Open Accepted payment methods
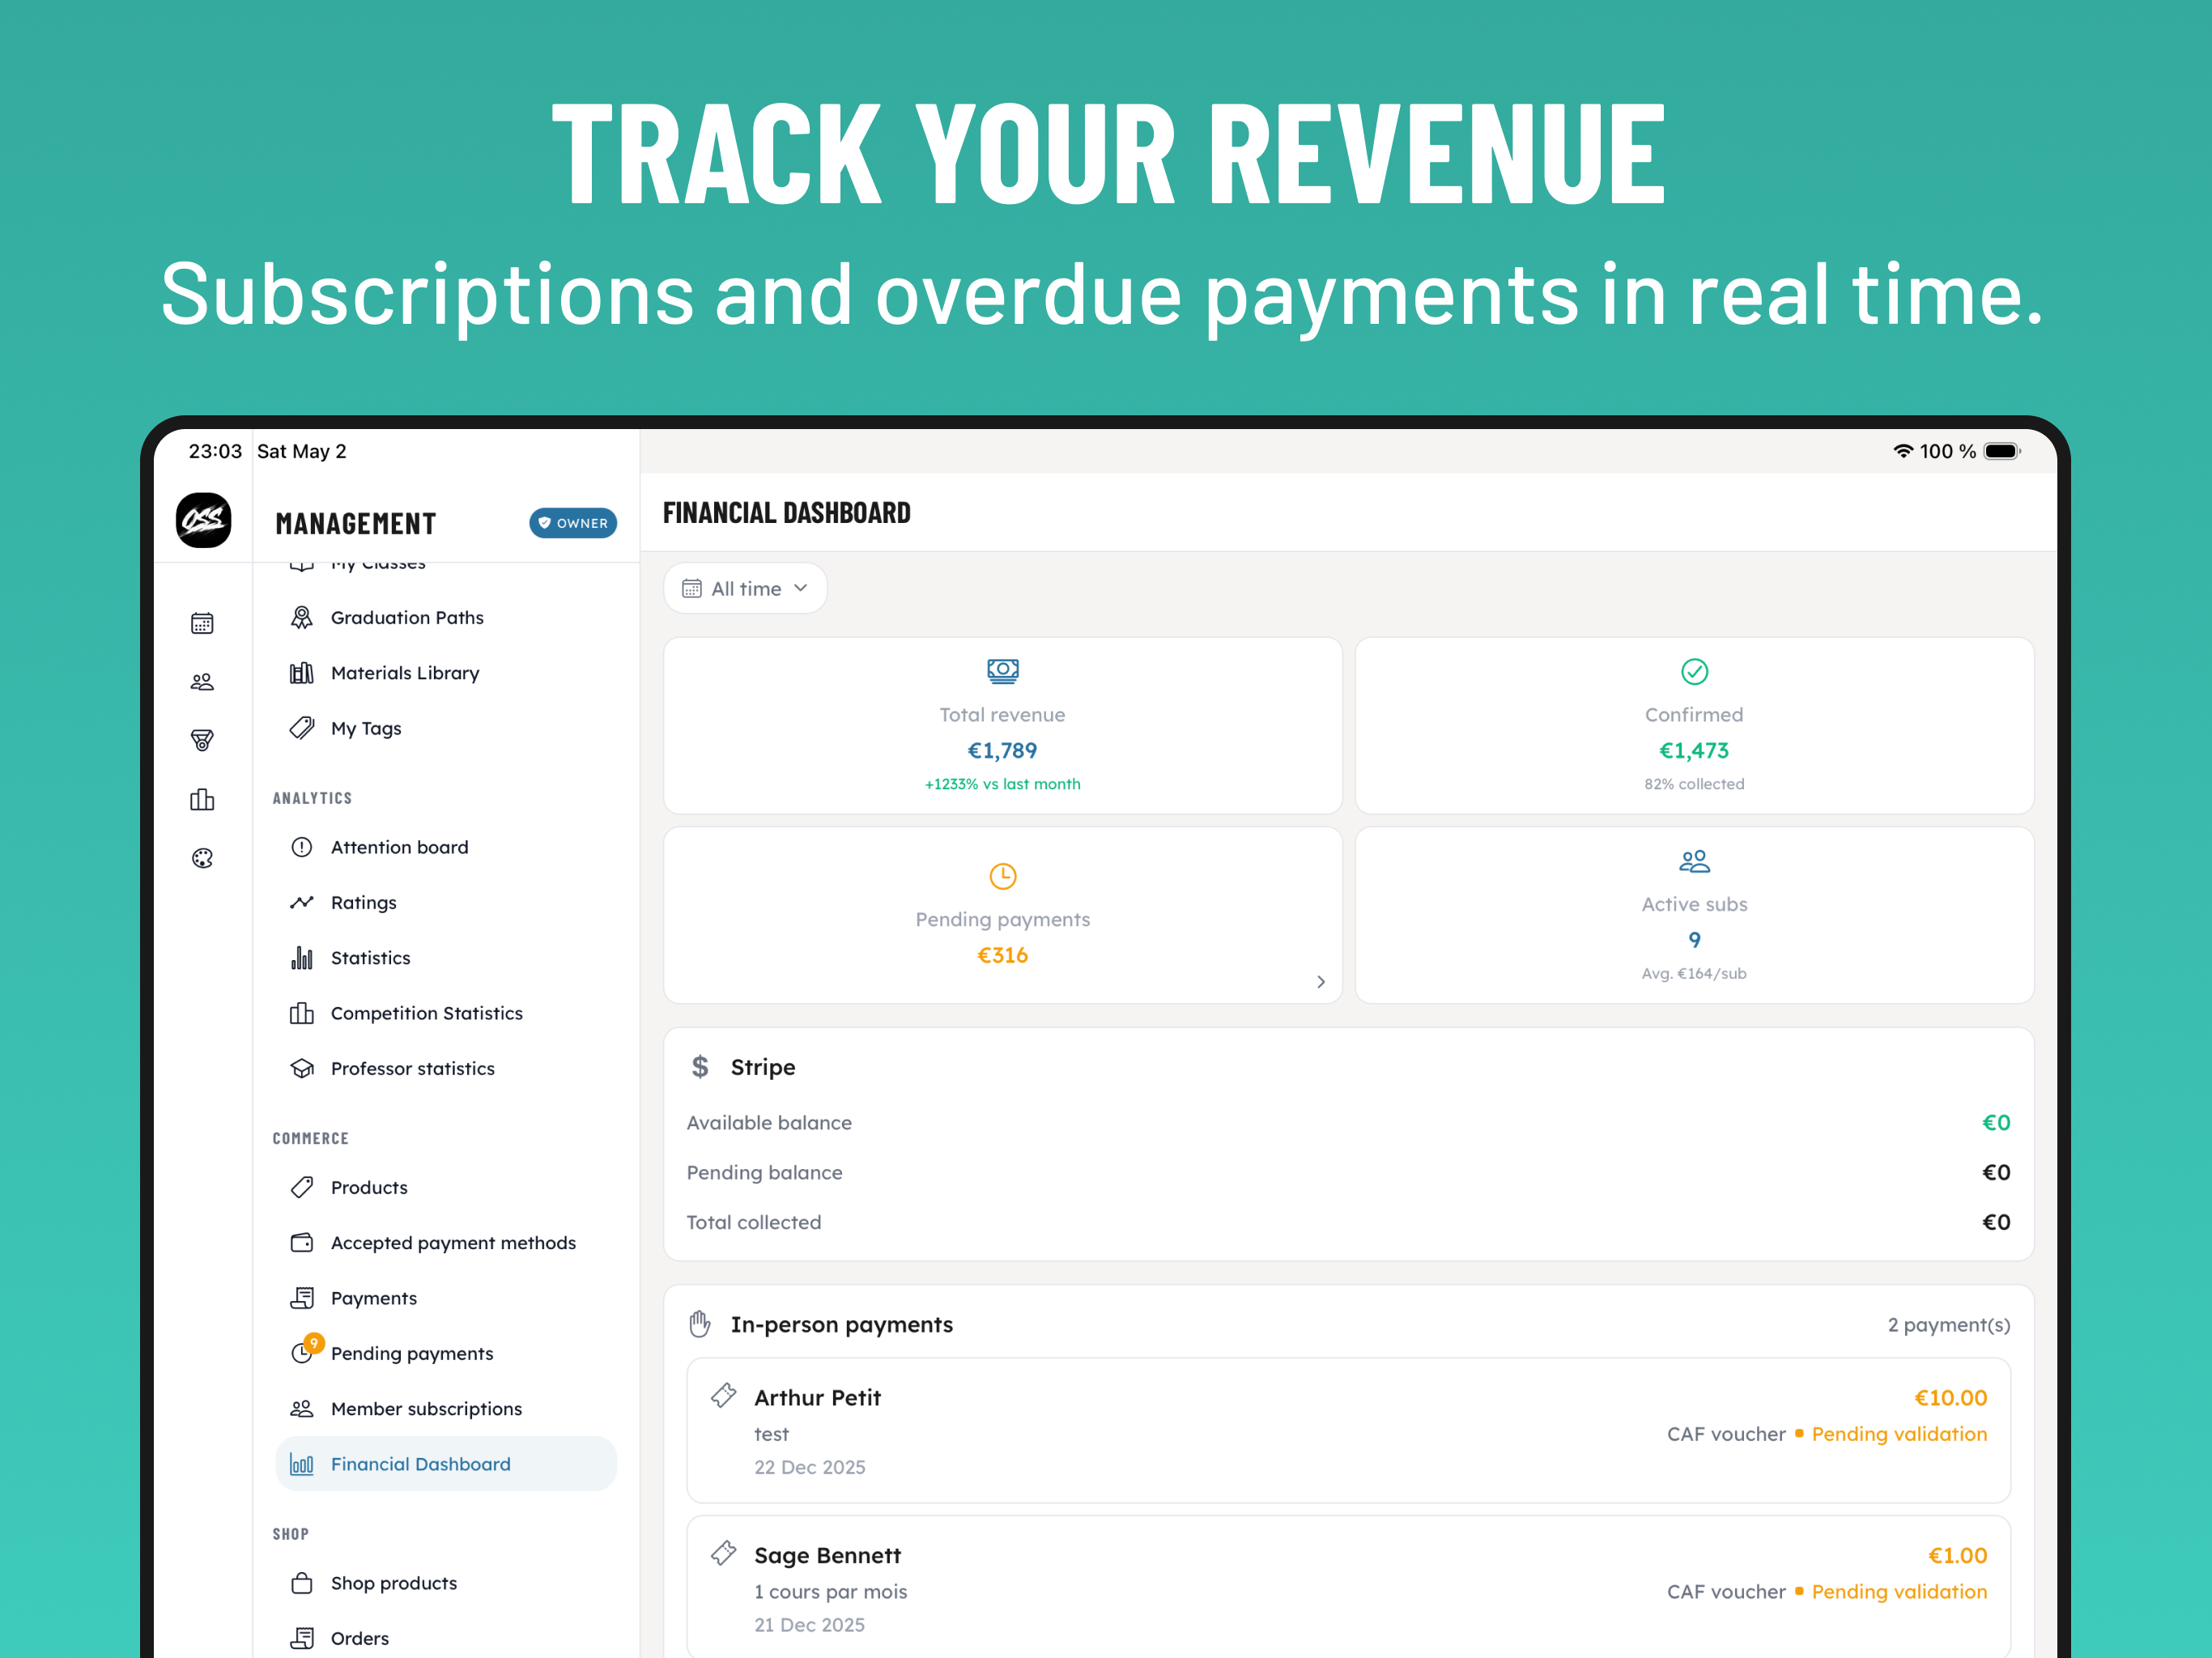This screenshot has width=2212, height=1658. pos(446,1243)
